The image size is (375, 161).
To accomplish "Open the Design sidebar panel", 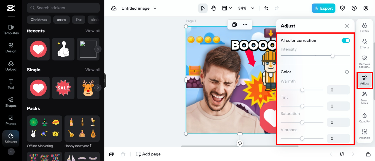I will pyautogui.click(x=11, y=48).
